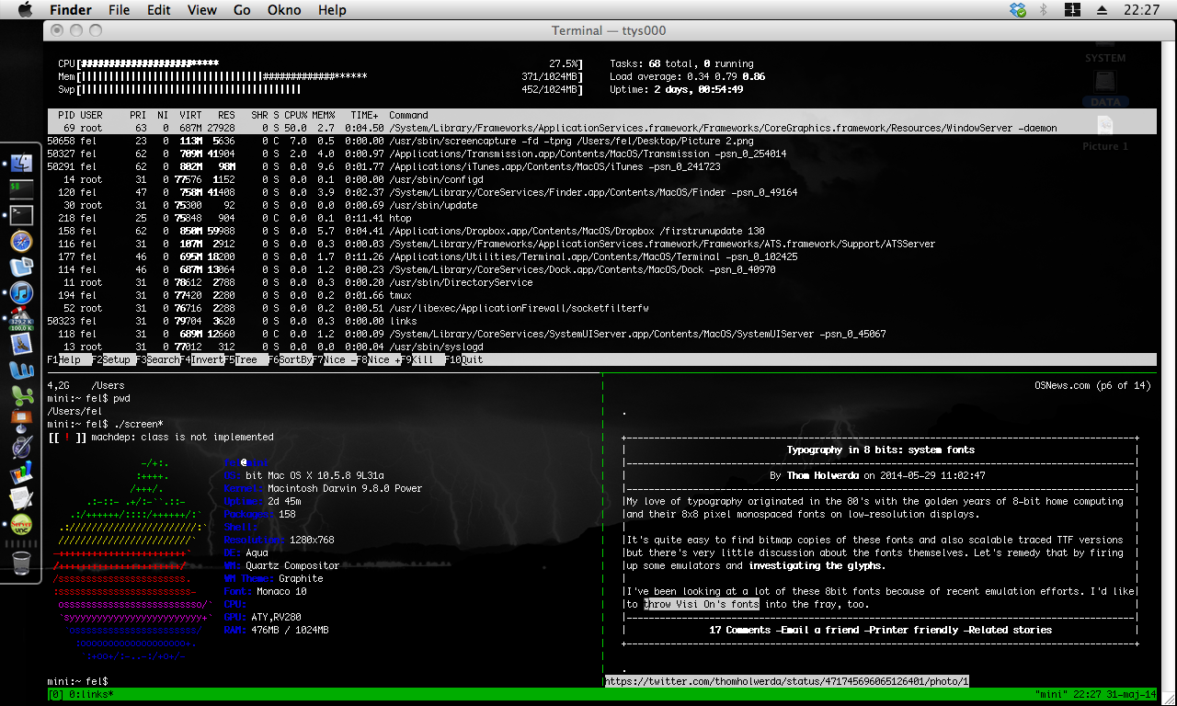Viewport: 1177px width, 706px height.
Task: Open the View menu
Action: tap(202, 10)
